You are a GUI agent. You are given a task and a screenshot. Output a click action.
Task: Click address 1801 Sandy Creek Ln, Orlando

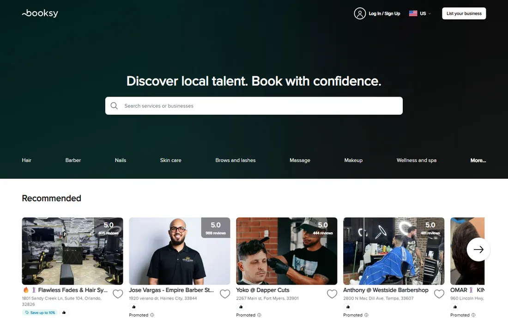coord(61,301)
